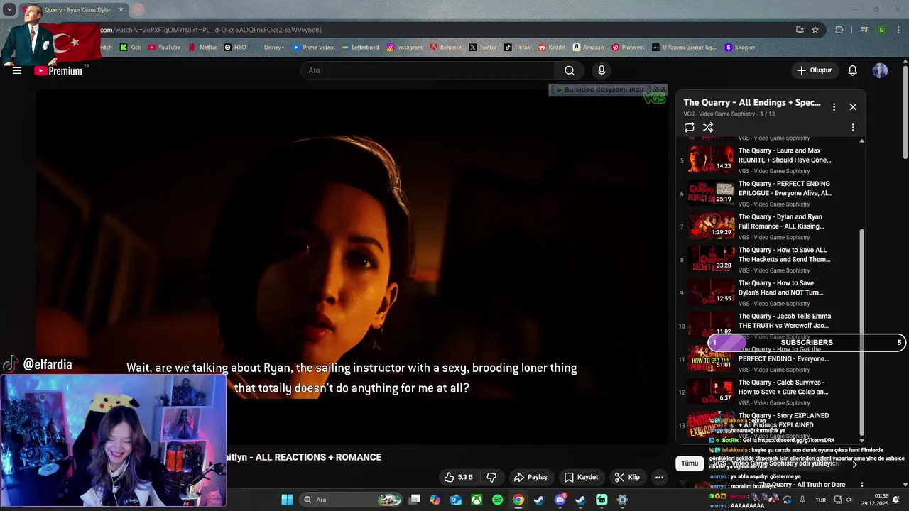Image resolution: width=909 pixels, height=511 pixels.
Task: Expand chips row with right chevron
Action: pyautogui.click(x=854, y=463)
